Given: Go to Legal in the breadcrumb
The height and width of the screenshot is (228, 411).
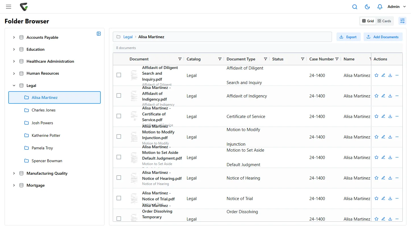Looking at the screenshot, I should (x=128, y=37).
